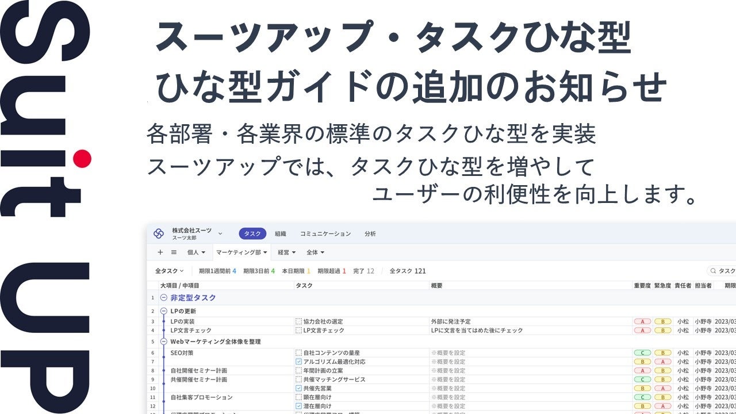
Task: Tick the checkbox in the タスク column for LP文言チェック
Action: [298, 331]
